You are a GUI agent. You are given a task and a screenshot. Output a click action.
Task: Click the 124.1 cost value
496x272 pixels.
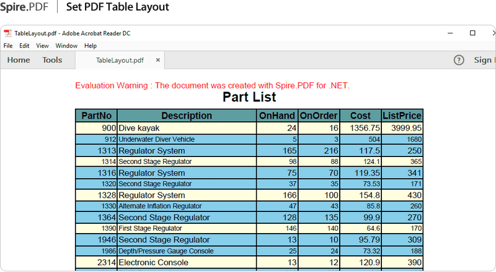point(371,161)
